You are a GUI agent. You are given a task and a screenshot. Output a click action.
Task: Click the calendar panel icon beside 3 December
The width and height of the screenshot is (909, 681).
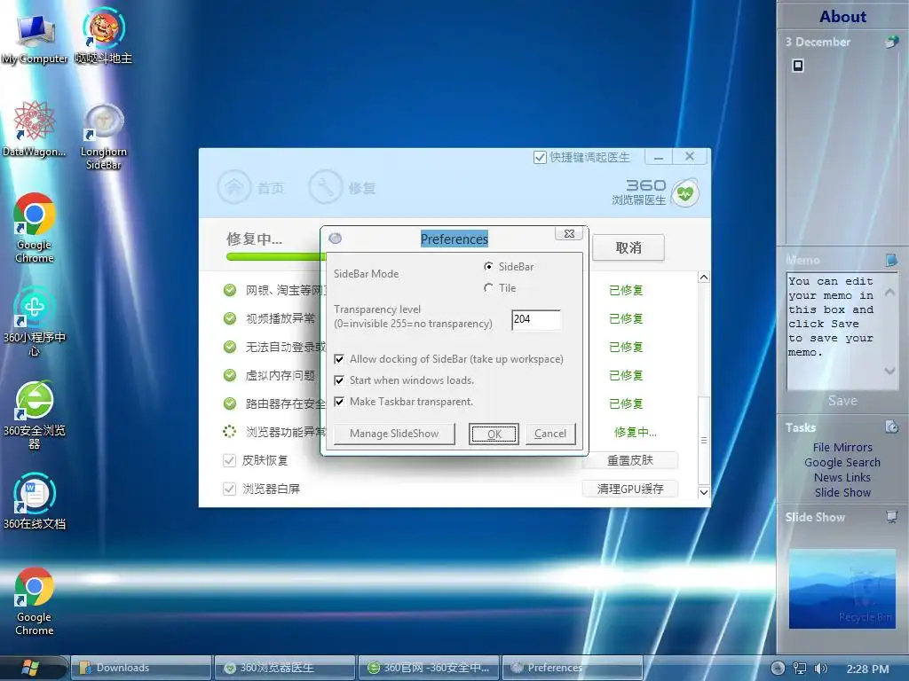pyautogui.click(x=891, y=42)
